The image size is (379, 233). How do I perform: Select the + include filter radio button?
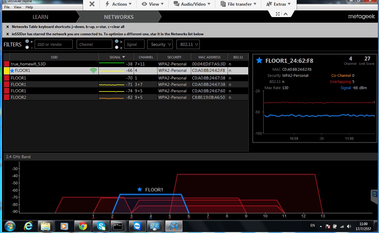(27, 41)
